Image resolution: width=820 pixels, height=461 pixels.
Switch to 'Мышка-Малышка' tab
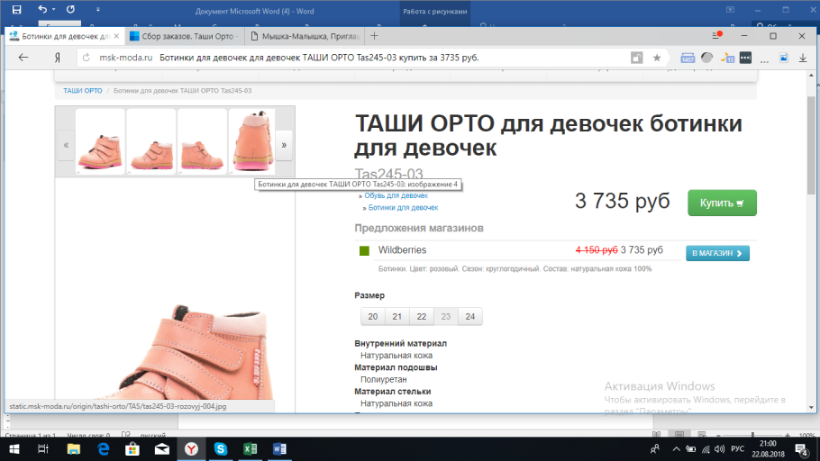click(306, 36)
